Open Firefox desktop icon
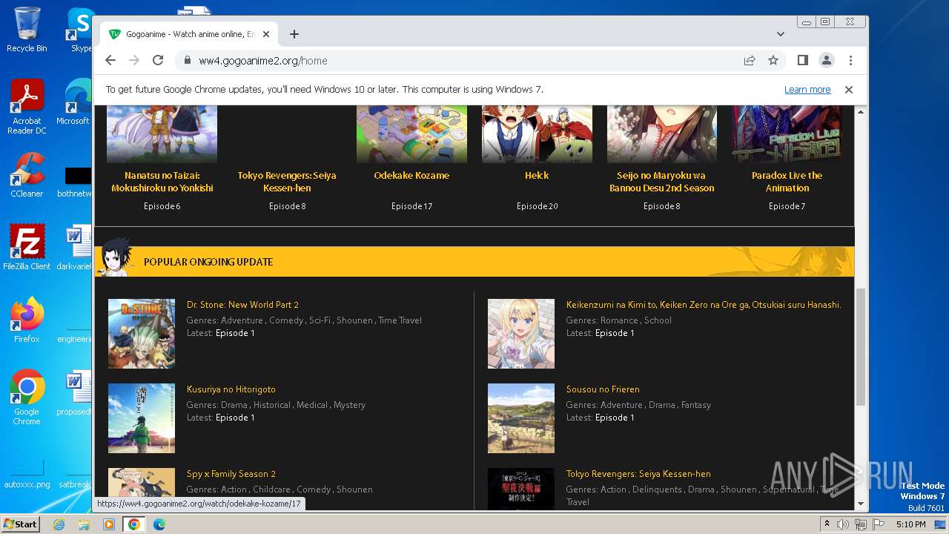The height and width of the screenshot is (534, 949). tap(27, 320)
